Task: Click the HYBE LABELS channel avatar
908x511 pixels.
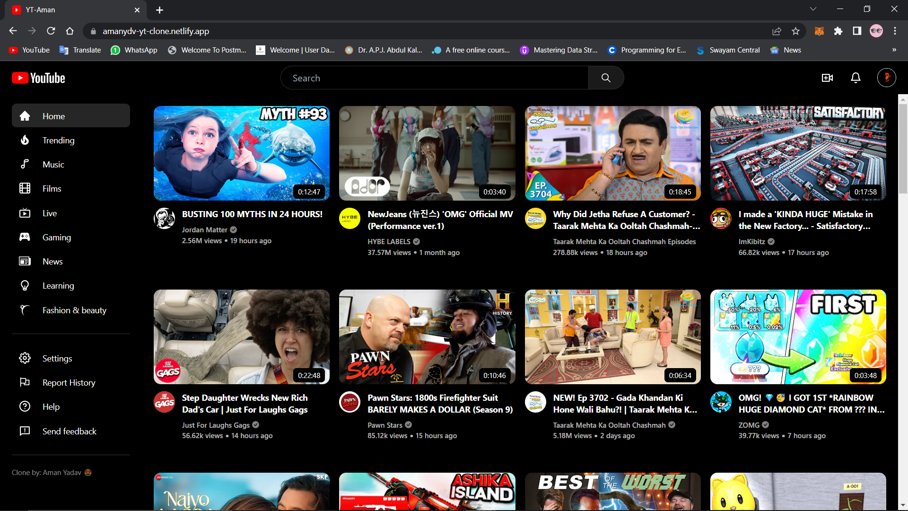Action: pos(350,219)
